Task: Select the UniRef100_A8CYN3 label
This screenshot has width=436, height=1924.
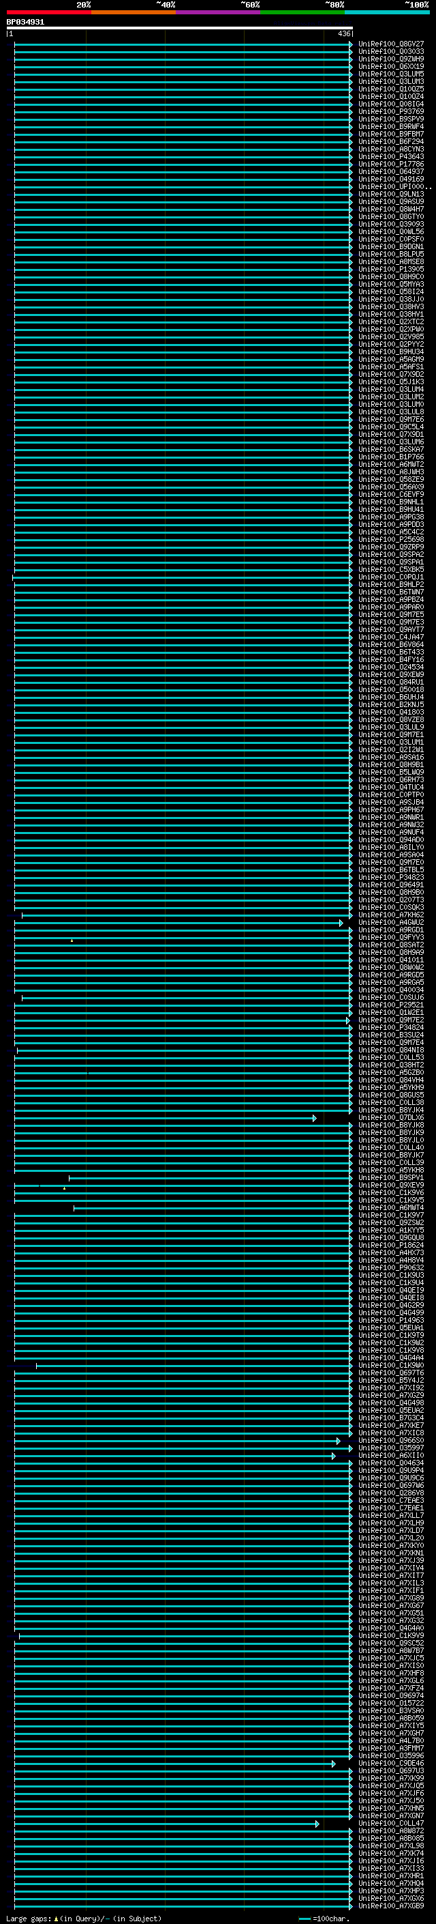Action: coord(391,149)
